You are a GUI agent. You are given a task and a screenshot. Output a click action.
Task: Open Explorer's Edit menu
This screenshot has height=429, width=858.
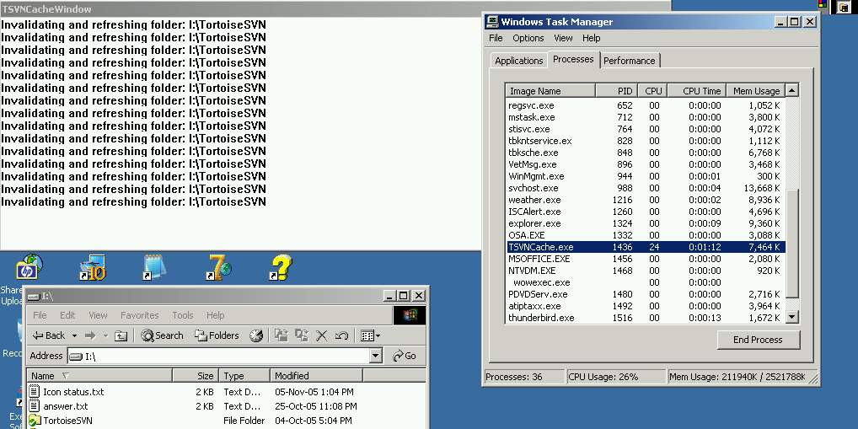(x=67, y=315)
